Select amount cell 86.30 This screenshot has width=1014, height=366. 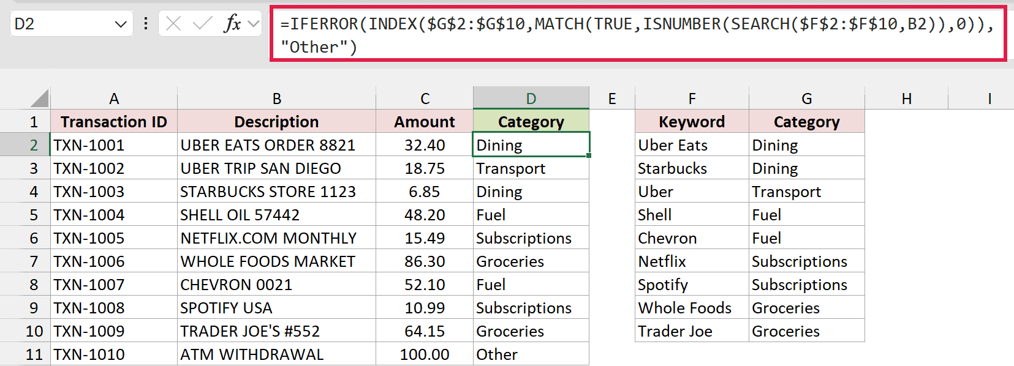[425, 261]
